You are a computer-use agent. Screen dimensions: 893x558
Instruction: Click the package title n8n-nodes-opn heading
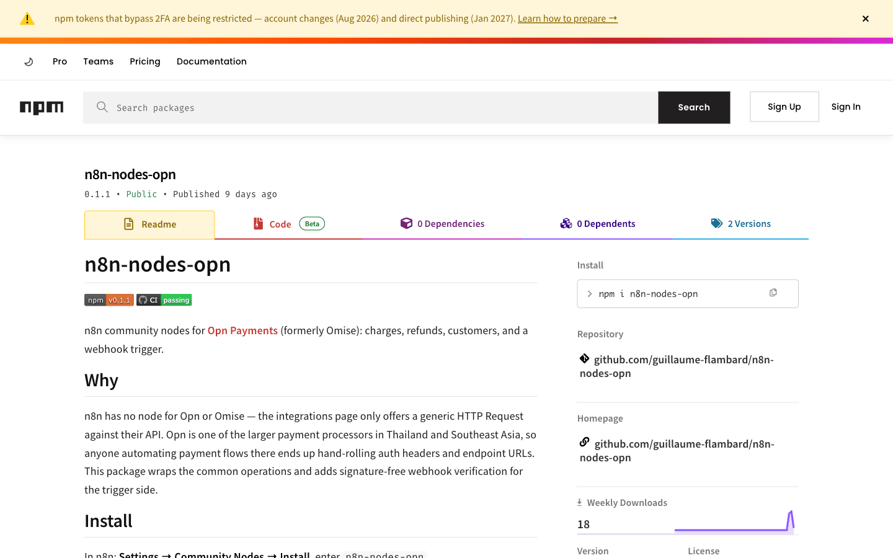coord(130,174)
